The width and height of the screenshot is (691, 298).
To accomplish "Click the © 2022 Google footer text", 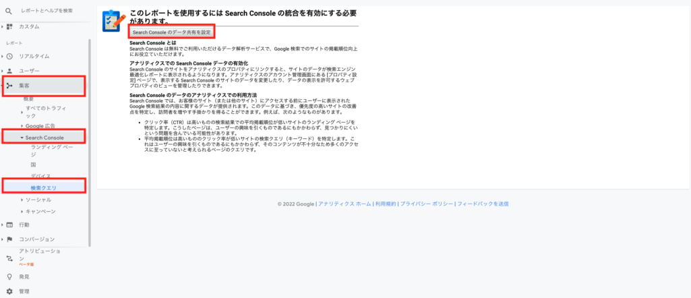I will (295, 204).
